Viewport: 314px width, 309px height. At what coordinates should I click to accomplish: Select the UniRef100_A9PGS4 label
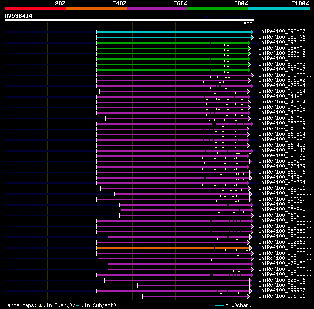click(282, 91)
